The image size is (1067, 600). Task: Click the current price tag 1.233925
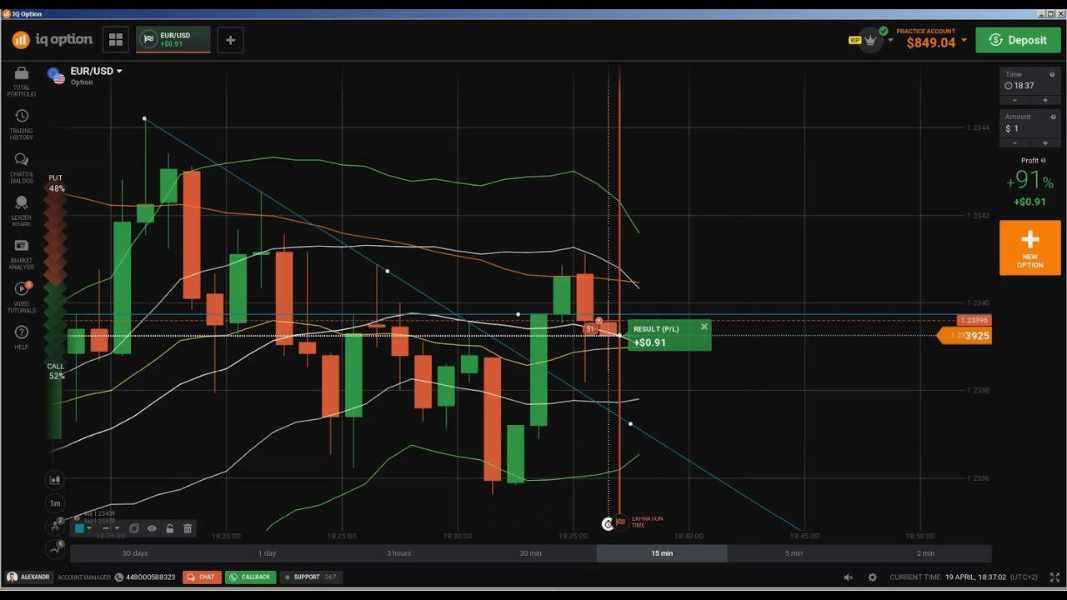click(x=965, y=336)
